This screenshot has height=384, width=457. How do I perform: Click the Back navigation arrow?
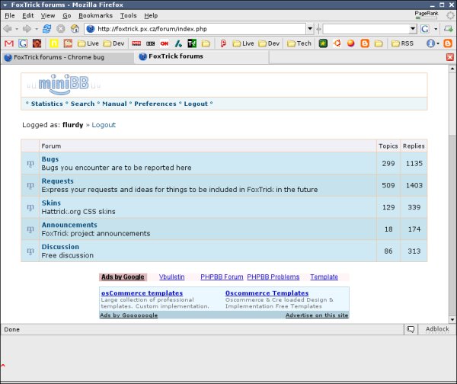[x=8, y=29]
